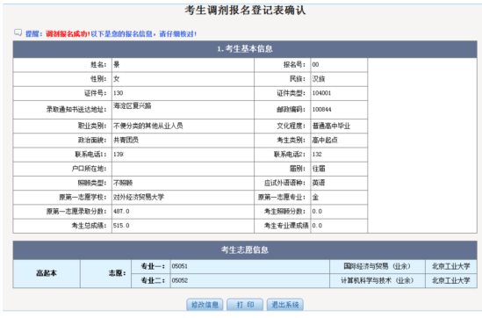482x318 pixels.
Task: Select the 政治面貌 value 共青团员
Action: click(x=126, y=140)
